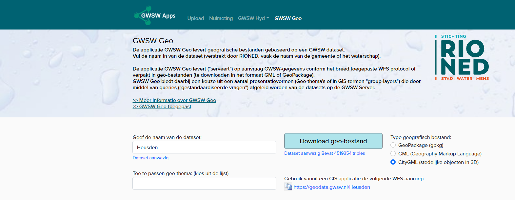Screen dimensions: 515x200
Task: Click the copy icon beside the WFS URL
Action: (288, 187)
